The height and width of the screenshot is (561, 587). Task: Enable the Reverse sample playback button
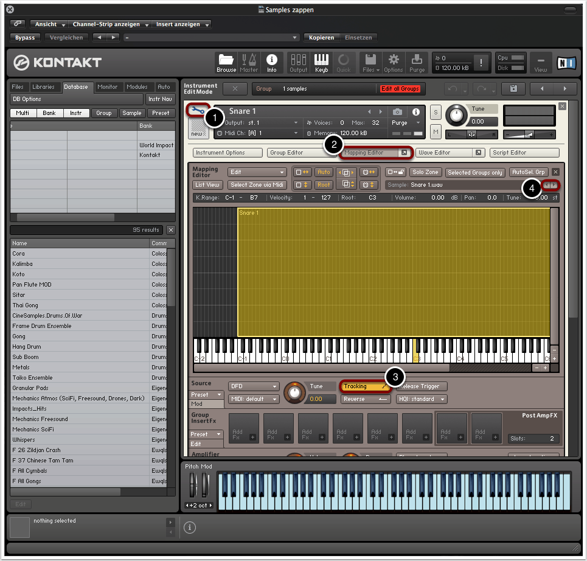366,399
